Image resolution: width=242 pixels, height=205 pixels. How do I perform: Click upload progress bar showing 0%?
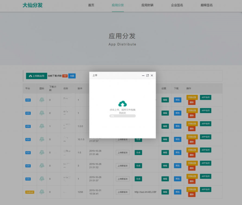pos(123,116)
